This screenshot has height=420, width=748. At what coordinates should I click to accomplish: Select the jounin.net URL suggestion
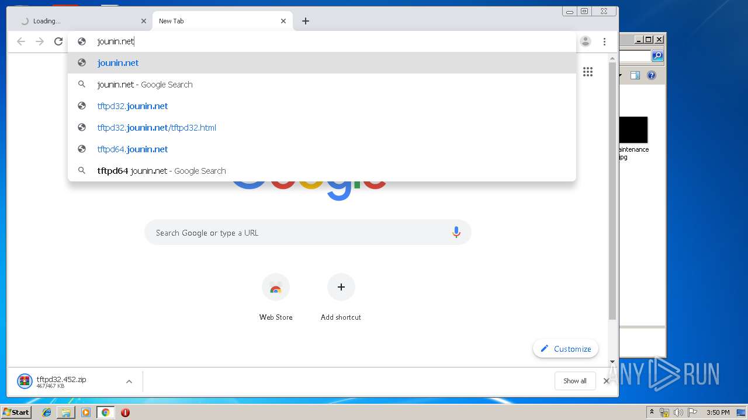point(322,63)
